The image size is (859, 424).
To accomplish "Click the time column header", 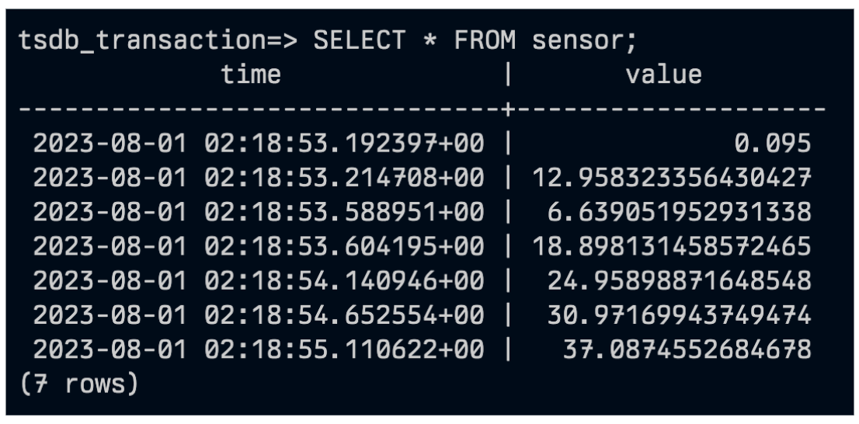I will pyautogui.click(x=251, y=75).
